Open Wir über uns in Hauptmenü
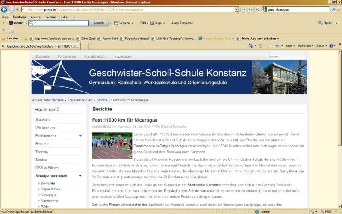The height and width of the screenshot is (214, 342). [x=45, y=128]
